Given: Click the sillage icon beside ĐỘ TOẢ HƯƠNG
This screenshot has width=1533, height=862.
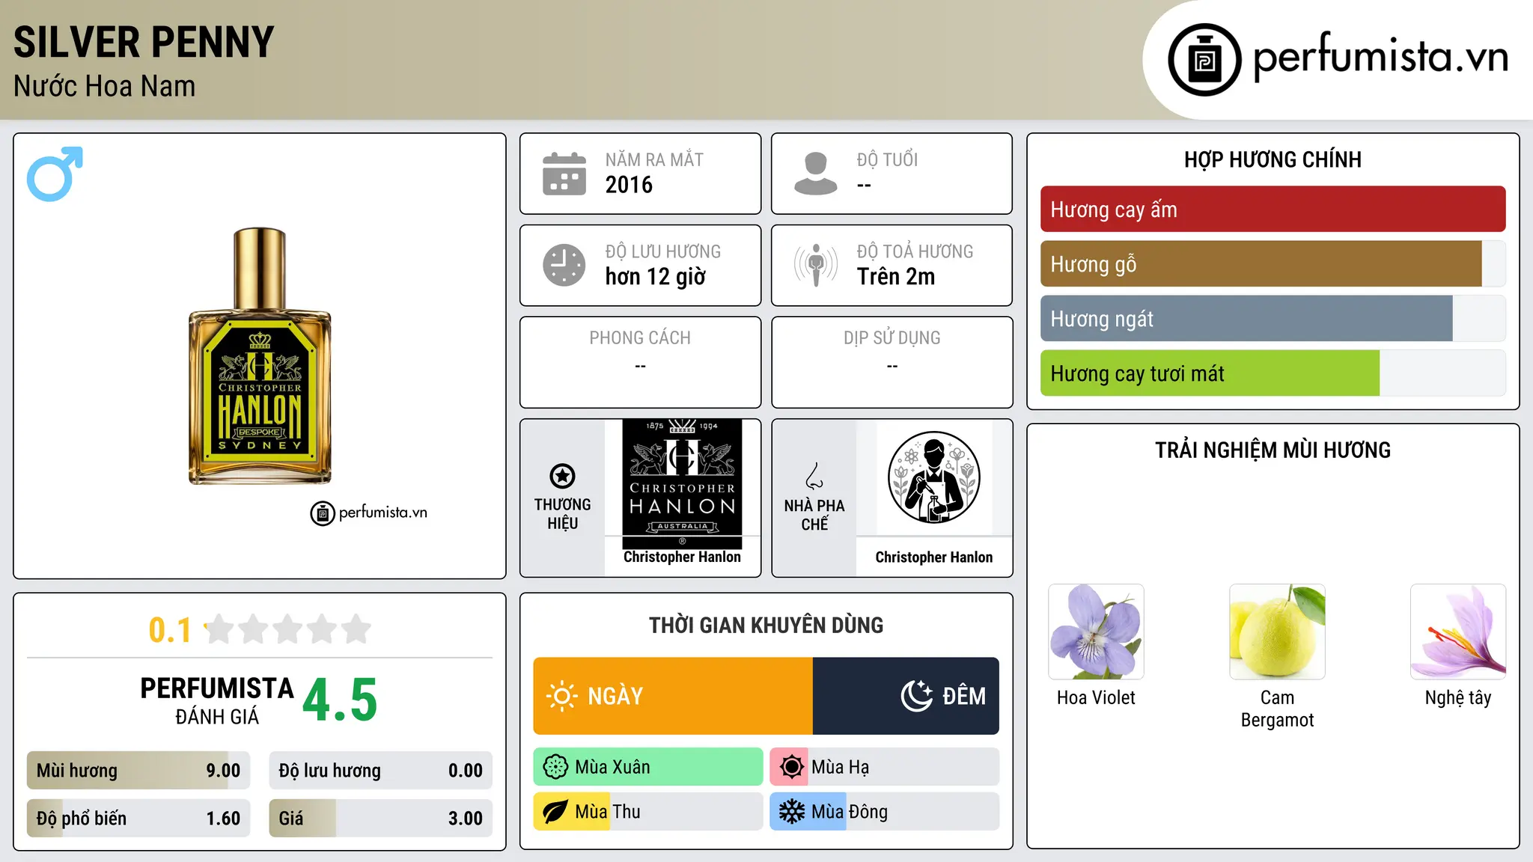Looking at the screenshot, I should 815,265.
